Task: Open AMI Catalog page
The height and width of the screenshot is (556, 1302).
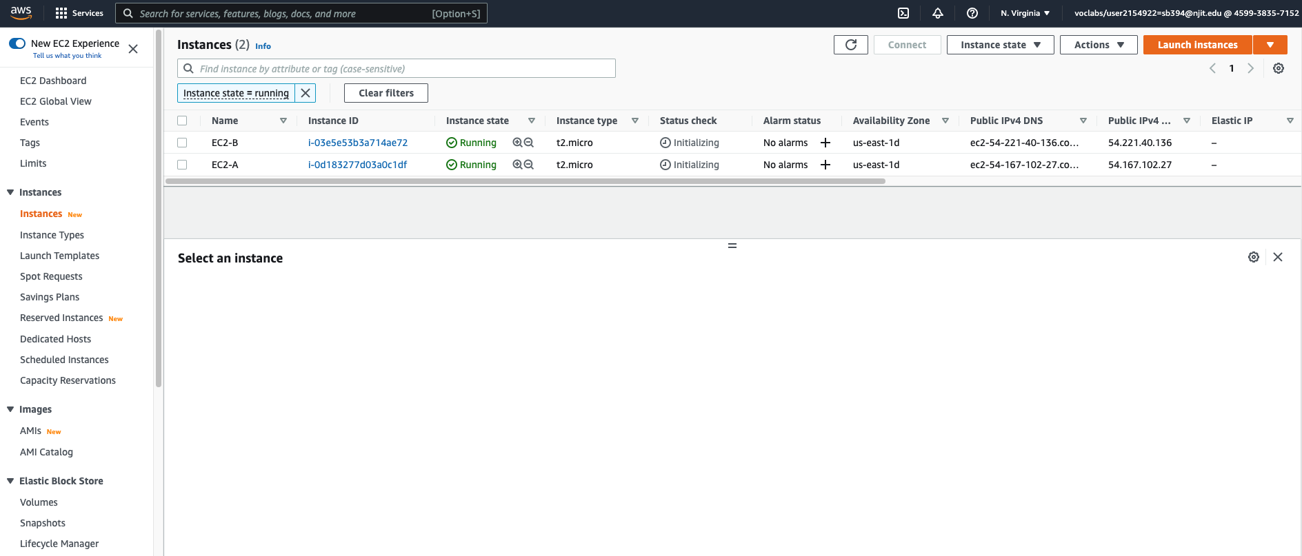Action: [x=46, y=452]
